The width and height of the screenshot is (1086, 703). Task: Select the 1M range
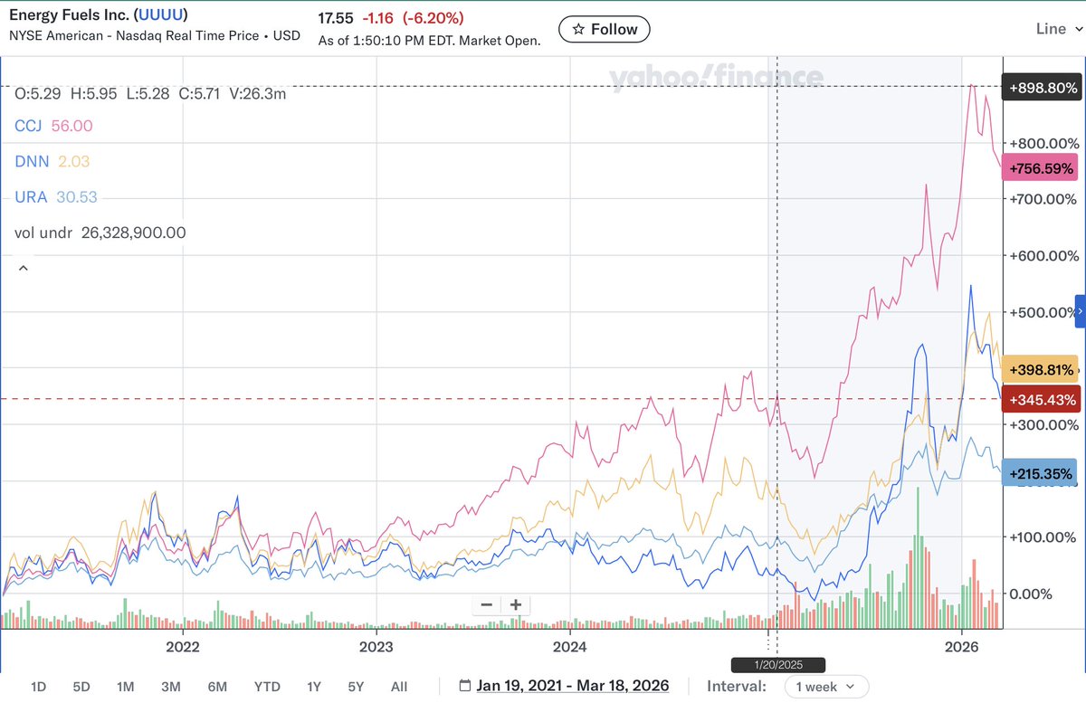(127, 687)
